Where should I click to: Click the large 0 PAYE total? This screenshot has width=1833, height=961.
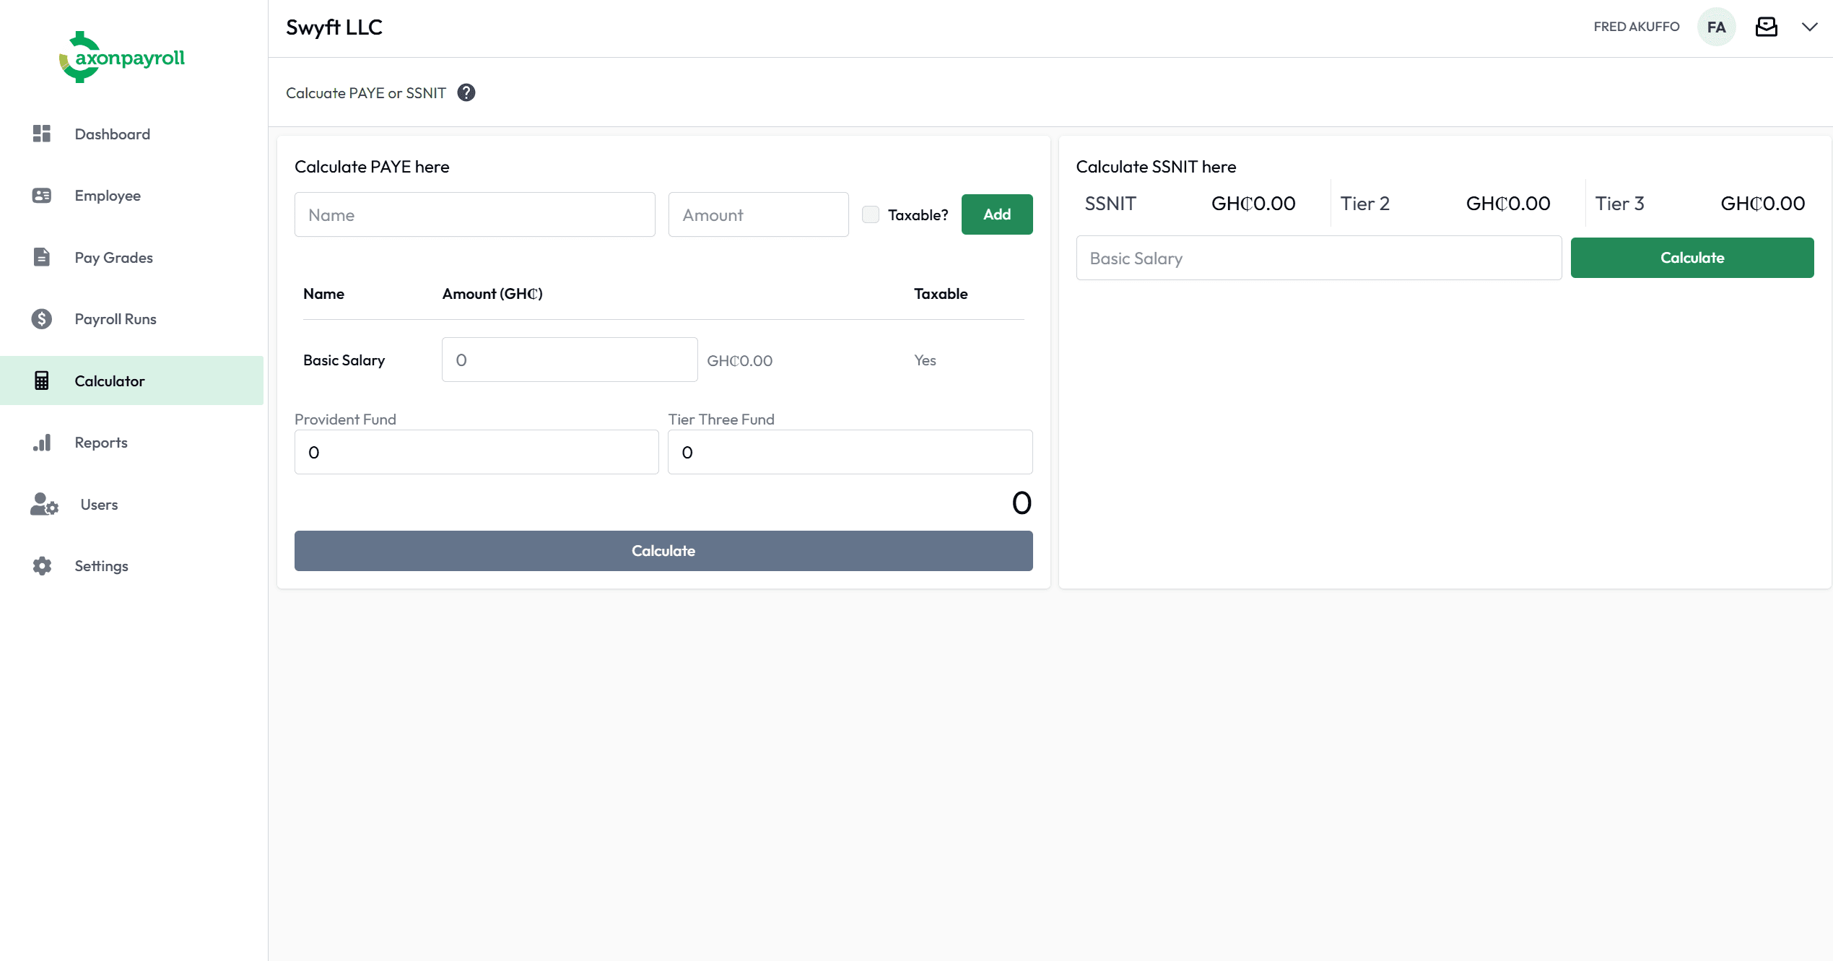(1022, 503)
